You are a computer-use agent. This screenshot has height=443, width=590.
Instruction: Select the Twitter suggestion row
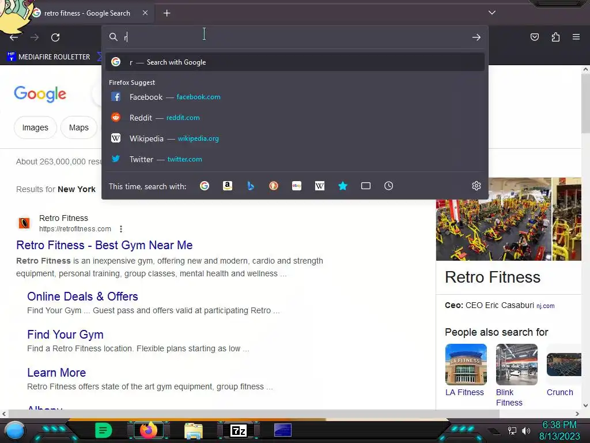click(295, 159)
